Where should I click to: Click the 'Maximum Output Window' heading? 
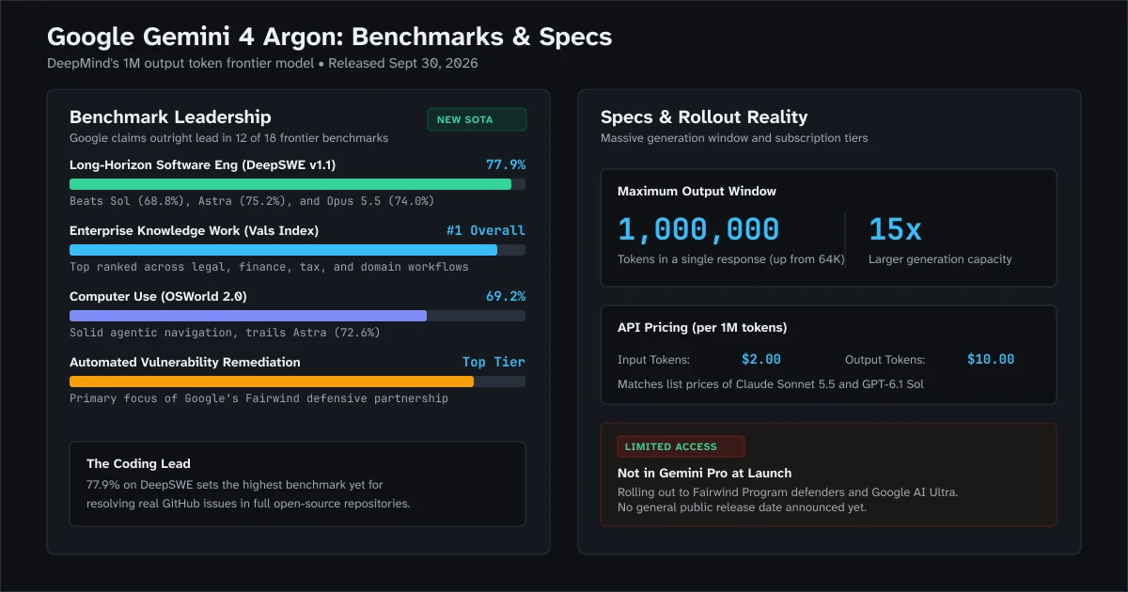click(x=697, y=191)
